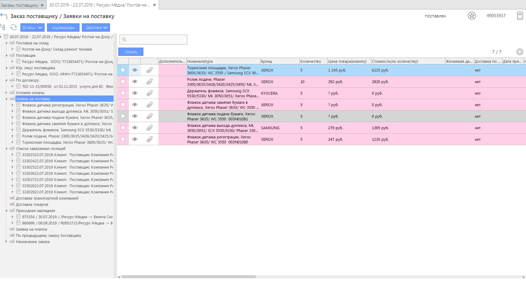Select checkbox for Тормозная площадка row
The height and width of the screenshot is (298, 526).
[123, 70]
